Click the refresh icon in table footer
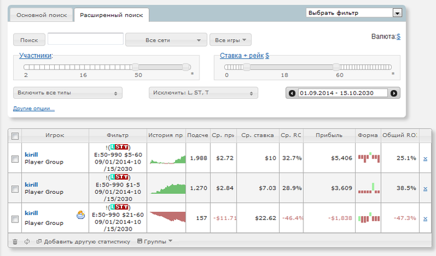Screen dimensions: 436x256 tap(27, 242)
